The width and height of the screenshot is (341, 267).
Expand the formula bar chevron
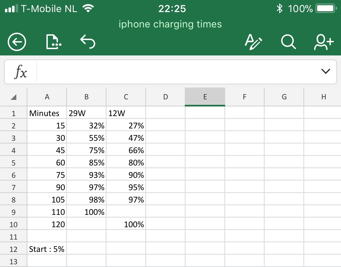point(325,72)
